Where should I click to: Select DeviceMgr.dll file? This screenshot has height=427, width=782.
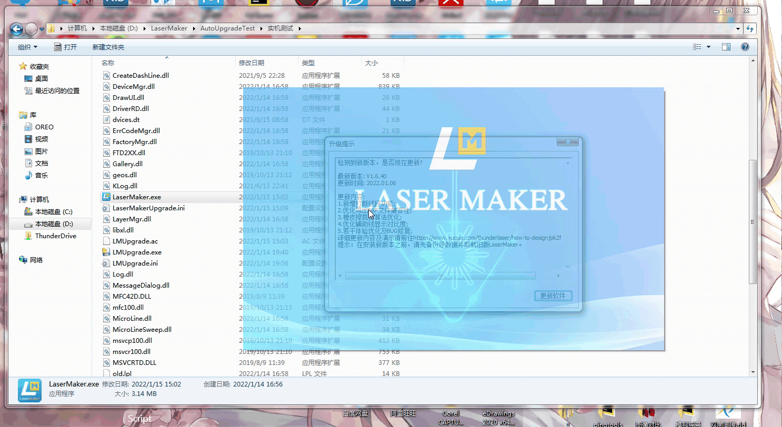(133, 86)
